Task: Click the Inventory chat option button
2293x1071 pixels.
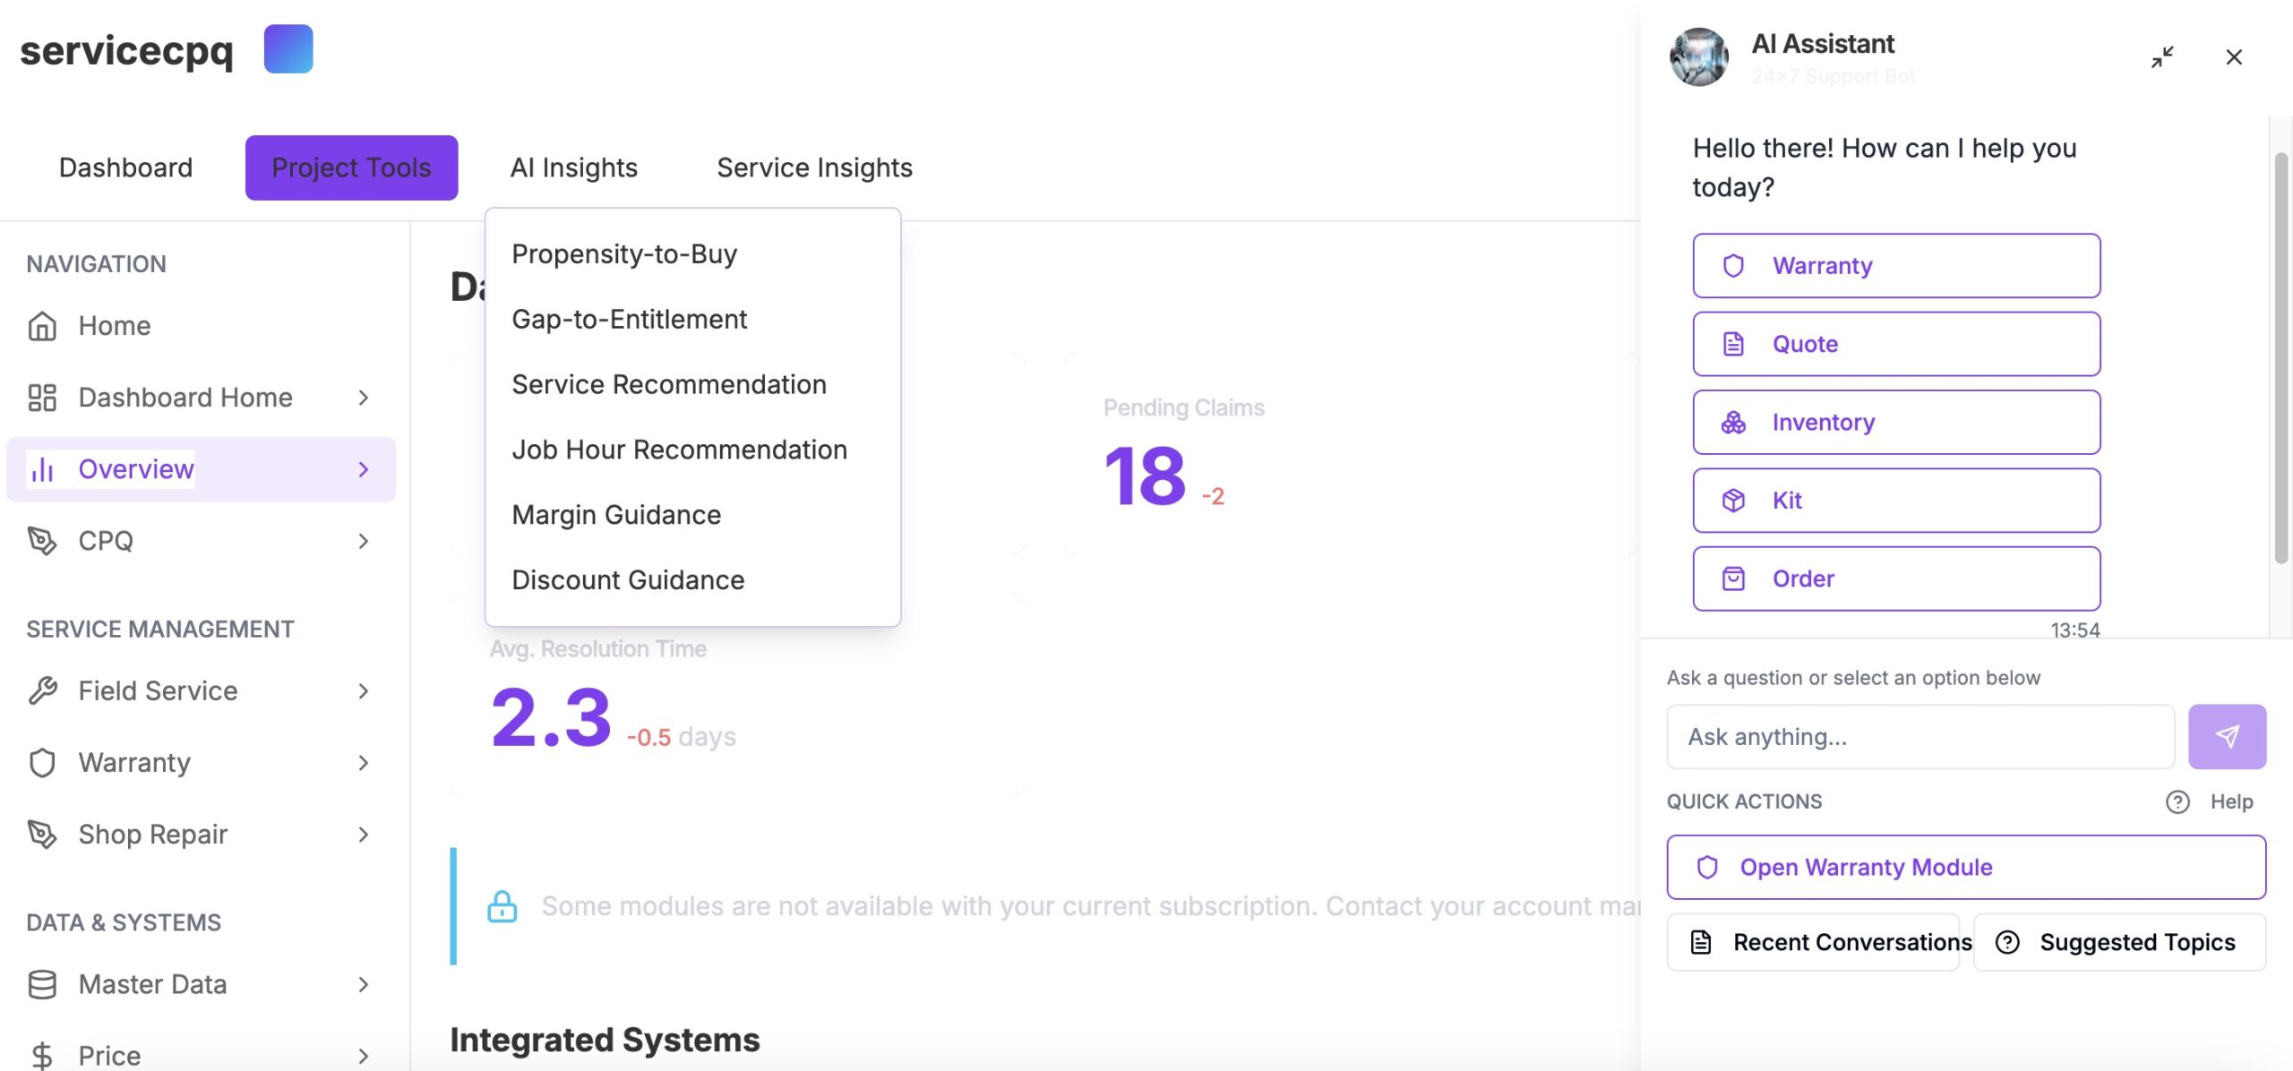Action: coord(1896,422)
